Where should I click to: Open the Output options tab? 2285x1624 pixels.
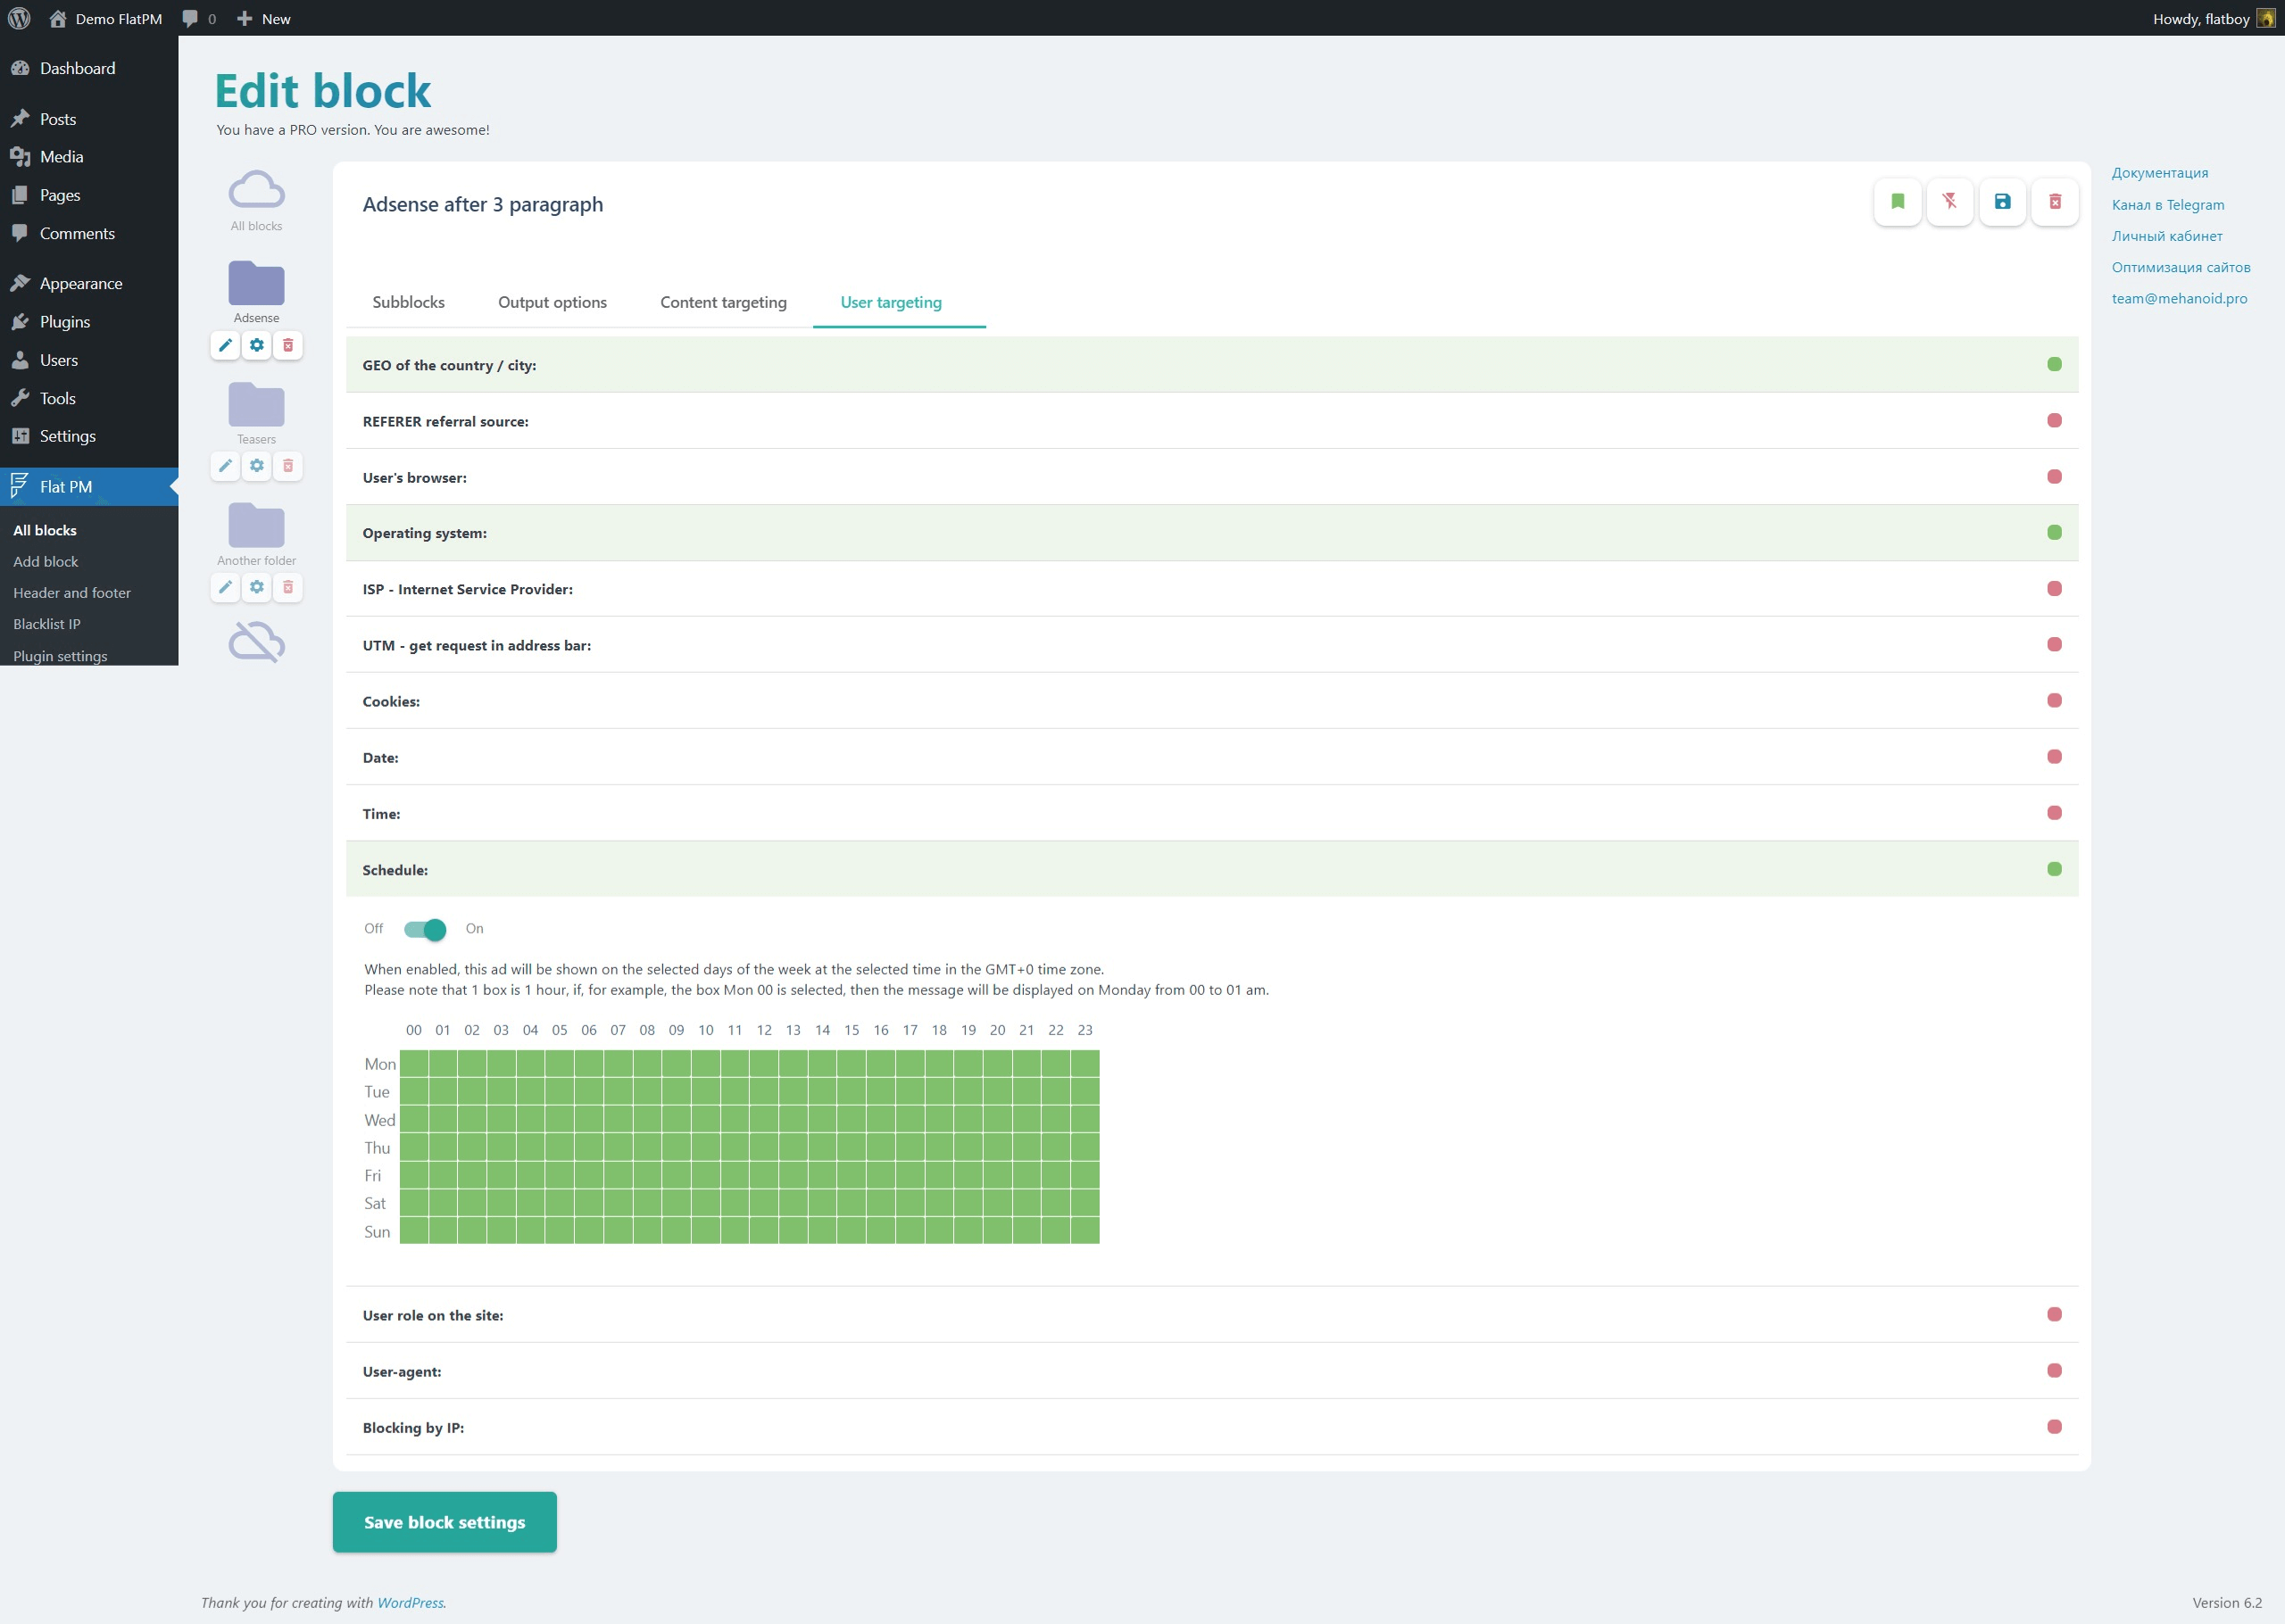tap(552, 302)
